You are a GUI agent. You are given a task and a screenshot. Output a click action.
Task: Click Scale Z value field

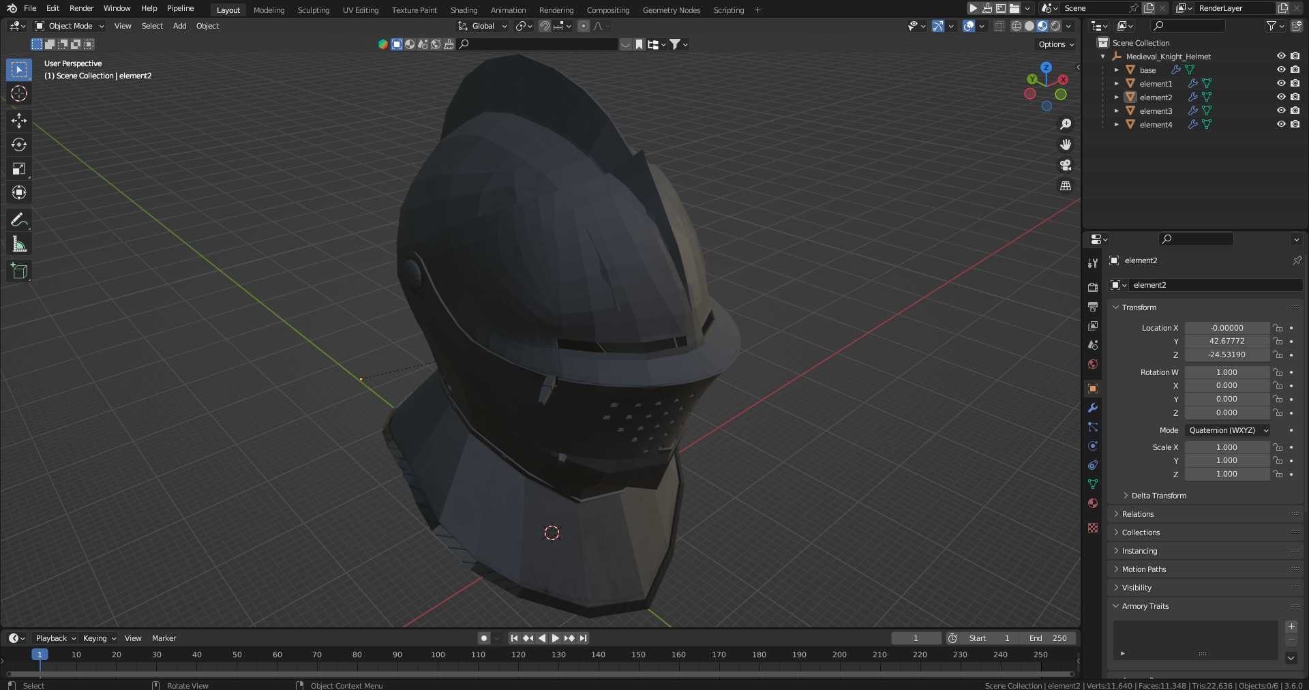tap(1227, 474)
